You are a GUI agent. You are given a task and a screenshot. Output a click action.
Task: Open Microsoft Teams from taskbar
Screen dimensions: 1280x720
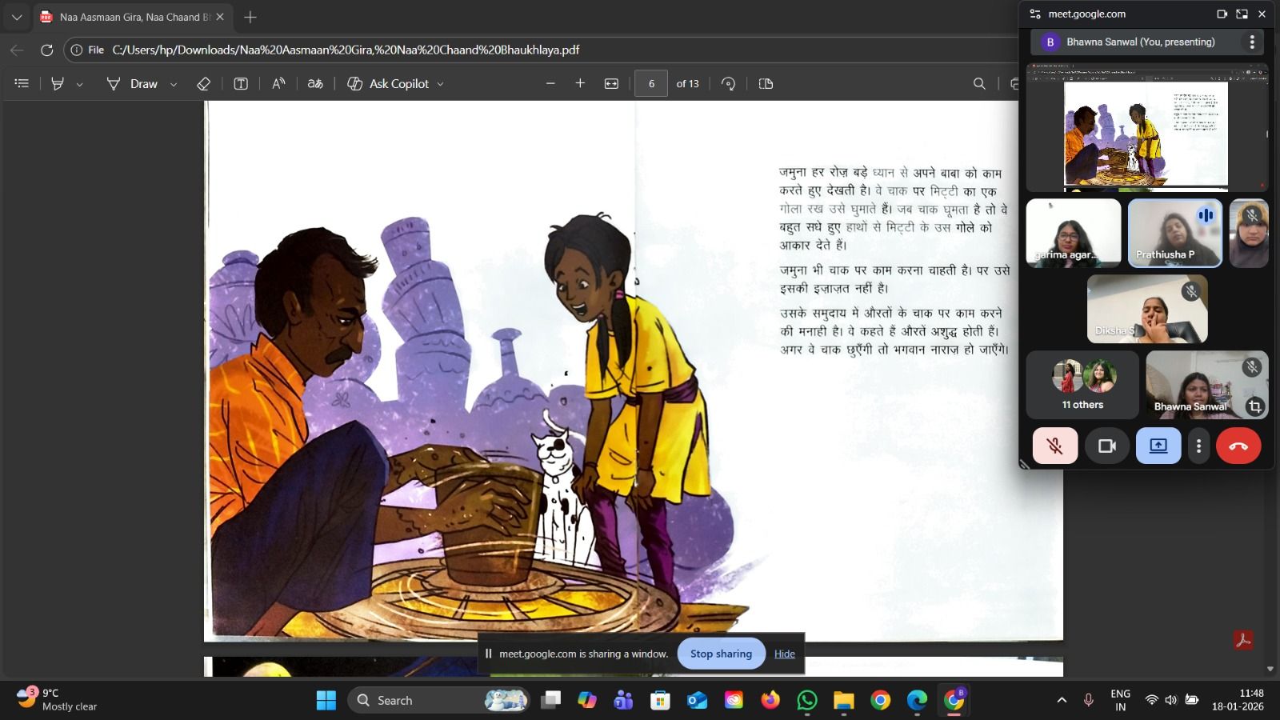[623, 700]
